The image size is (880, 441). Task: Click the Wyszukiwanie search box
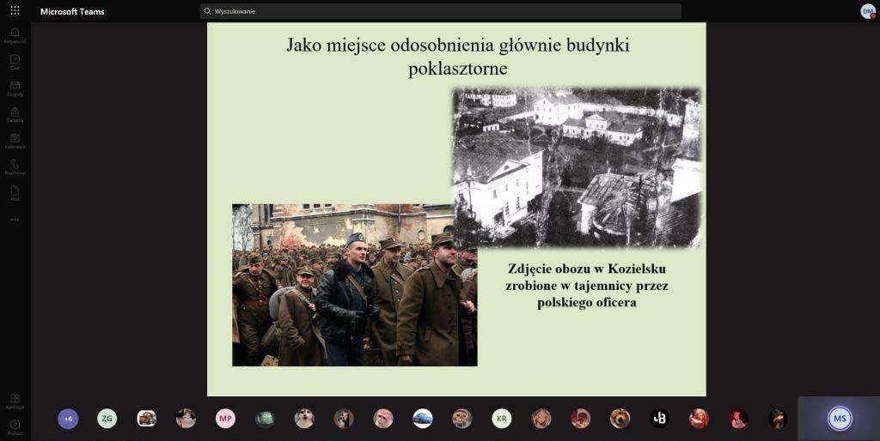tap(440, 11)
